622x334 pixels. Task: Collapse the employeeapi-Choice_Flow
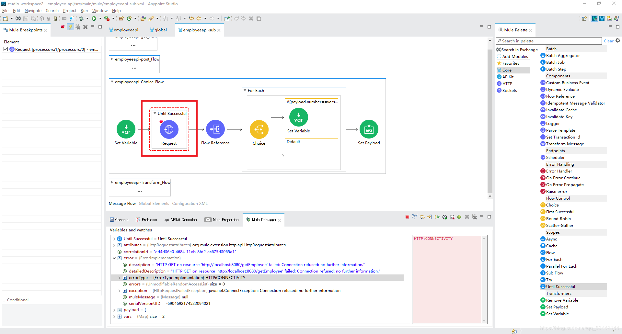[112, 82]
